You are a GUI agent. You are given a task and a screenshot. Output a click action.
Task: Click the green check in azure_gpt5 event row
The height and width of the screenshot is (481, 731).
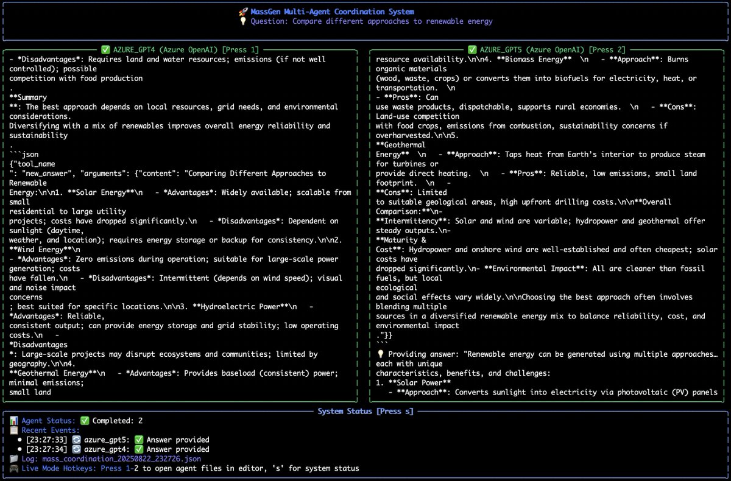coord(138,440)
